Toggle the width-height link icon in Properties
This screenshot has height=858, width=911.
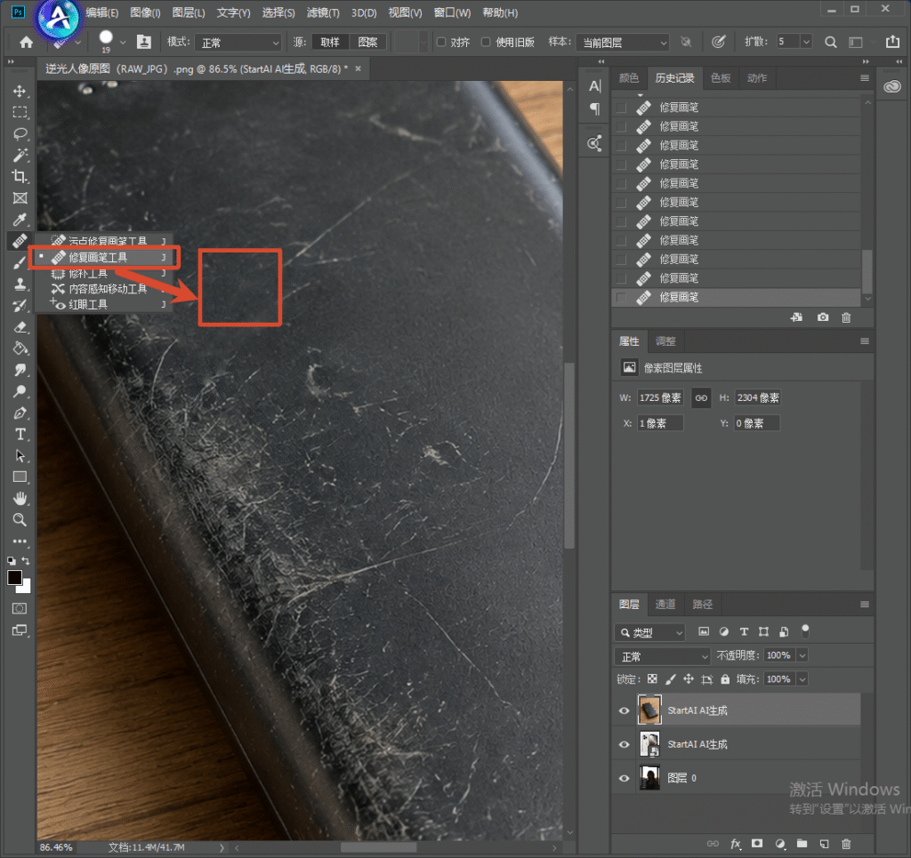(x=701, y=397)
